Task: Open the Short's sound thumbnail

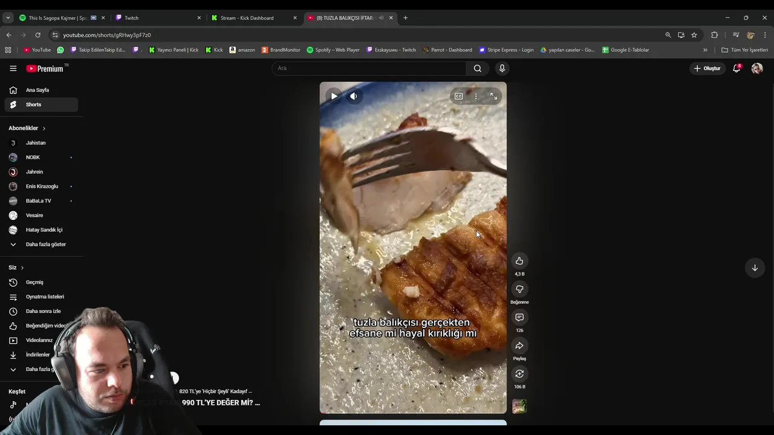Action: pos(519,406)
